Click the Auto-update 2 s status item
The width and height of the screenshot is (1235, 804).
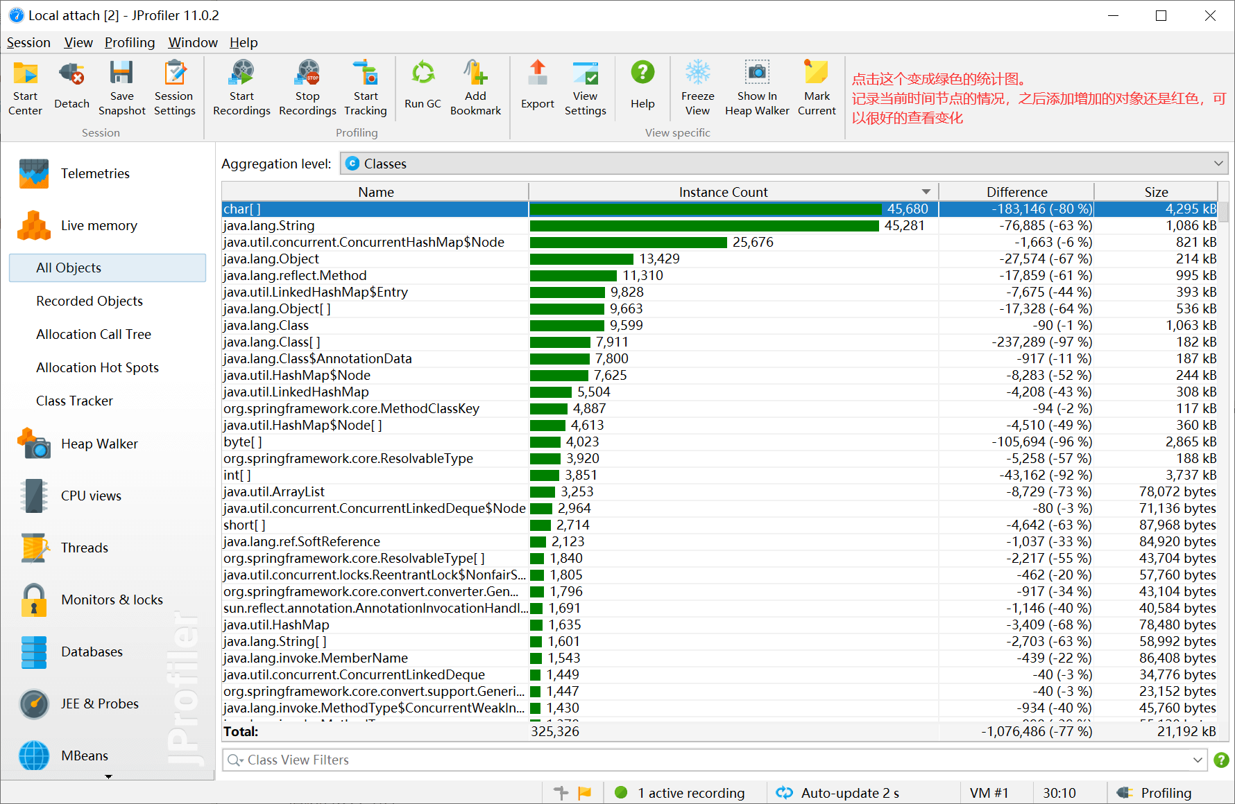click(838, 793)
